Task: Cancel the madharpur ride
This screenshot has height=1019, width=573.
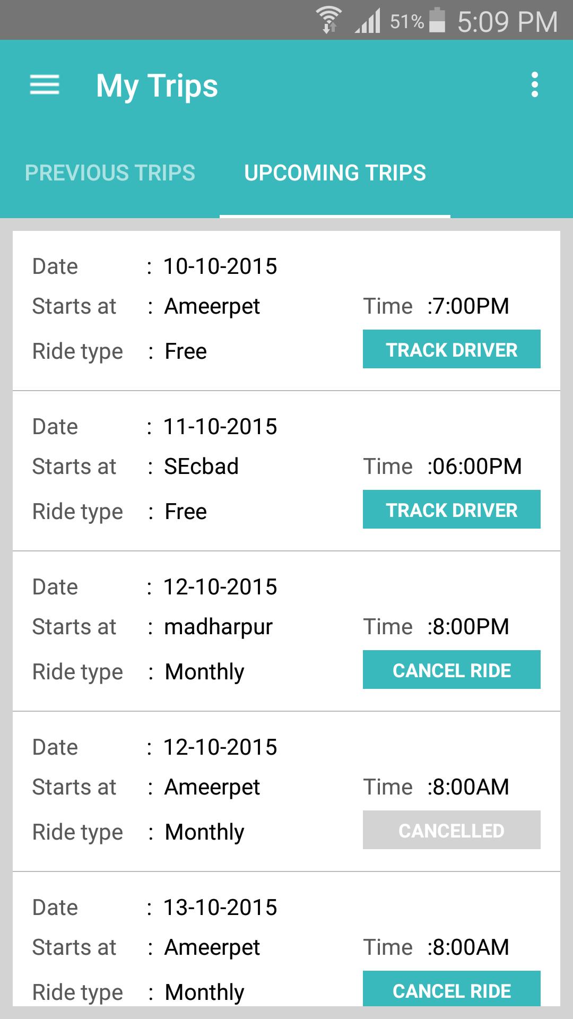Action: (x=452, y=670)
